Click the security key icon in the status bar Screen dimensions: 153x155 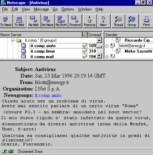tap(4, 151)
